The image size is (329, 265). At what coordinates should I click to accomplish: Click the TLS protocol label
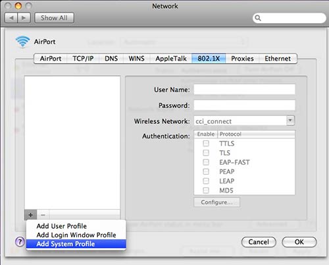[x=224, y=153]
